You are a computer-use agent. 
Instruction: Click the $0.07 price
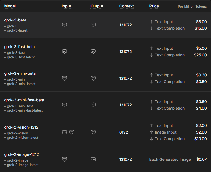201,159
